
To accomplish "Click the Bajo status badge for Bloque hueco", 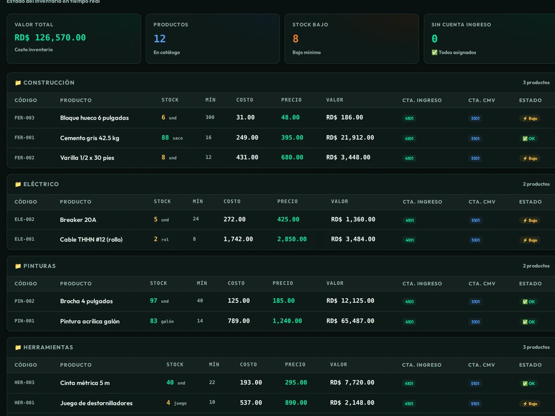I will tap(530, 118).
